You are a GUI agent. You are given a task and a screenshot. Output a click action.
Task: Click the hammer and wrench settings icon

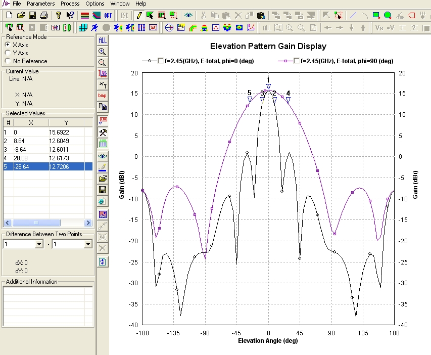point(103,132)
